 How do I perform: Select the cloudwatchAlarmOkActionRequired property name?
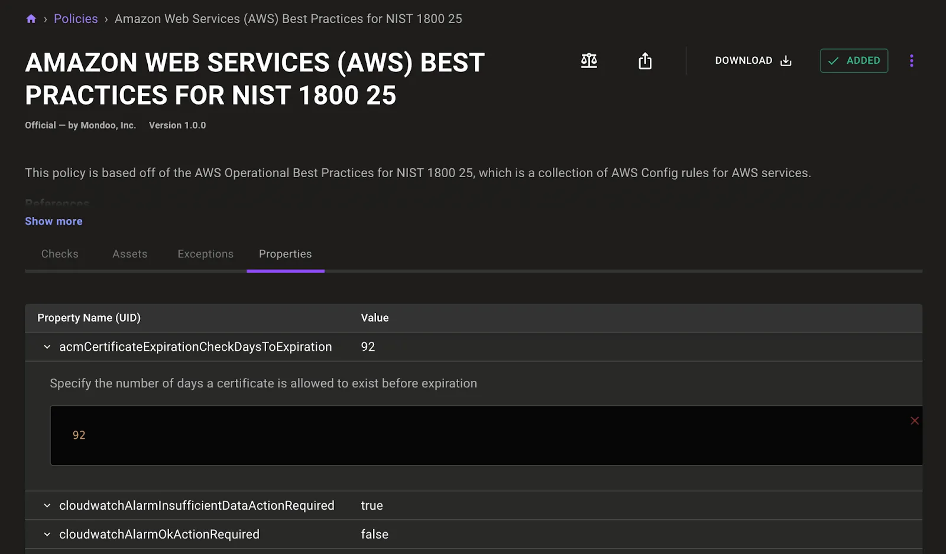159,535
